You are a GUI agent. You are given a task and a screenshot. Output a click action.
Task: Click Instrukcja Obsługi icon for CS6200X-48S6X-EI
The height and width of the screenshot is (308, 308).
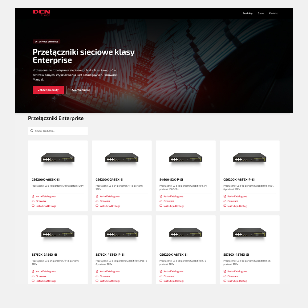[x=33, y=206]
